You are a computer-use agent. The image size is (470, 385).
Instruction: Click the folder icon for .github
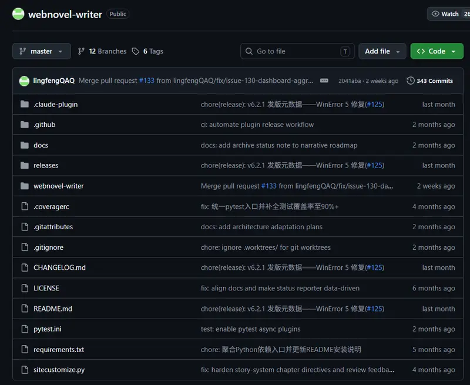point(25,125)
